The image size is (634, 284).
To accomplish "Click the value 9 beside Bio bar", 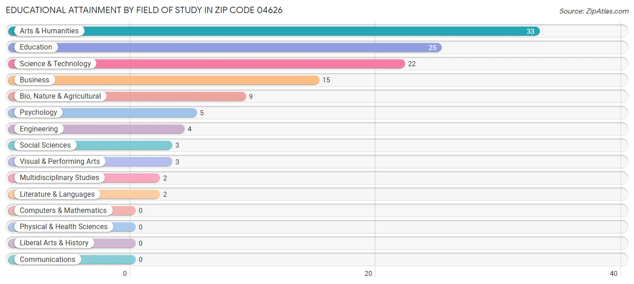I will point(251,96).
